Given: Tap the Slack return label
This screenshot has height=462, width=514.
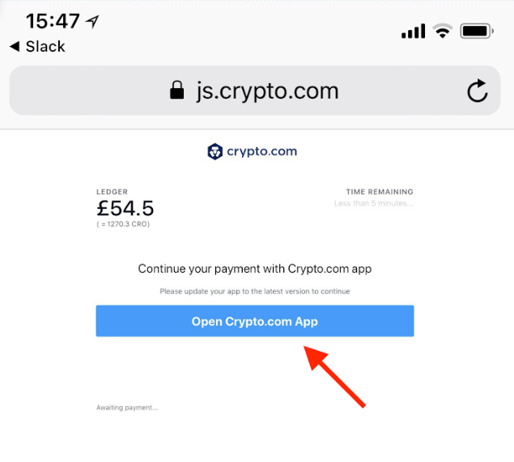Looking at the screenshot, I should click(45, 46).
